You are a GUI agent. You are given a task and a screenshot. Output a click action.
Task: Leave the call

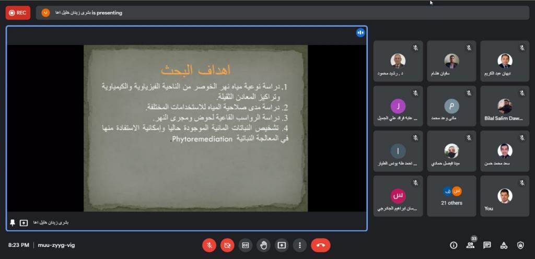pos(320,245)
